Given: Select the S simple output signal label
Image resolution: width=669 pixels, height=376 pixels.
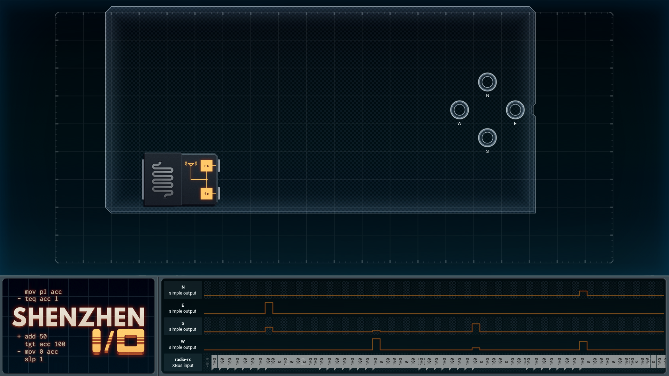Looking at the screenshot, I should [x=183, y=326].
